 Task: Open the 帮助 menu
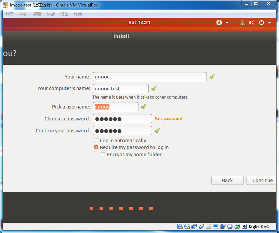pyautogui.click(x=78, y=14)
